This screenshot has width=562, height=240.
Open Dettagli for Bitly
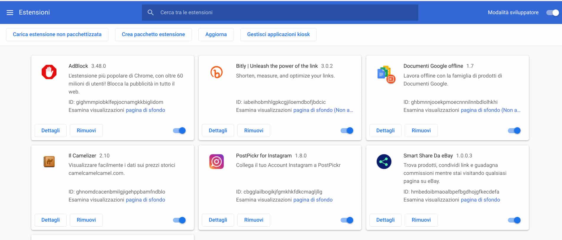point(218,131)
